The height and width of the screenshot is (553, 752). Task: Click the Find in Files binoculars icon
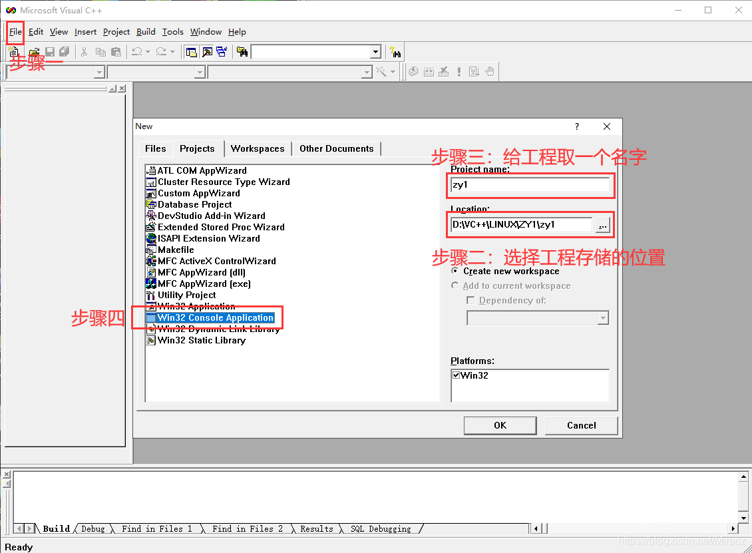point(242,52)
